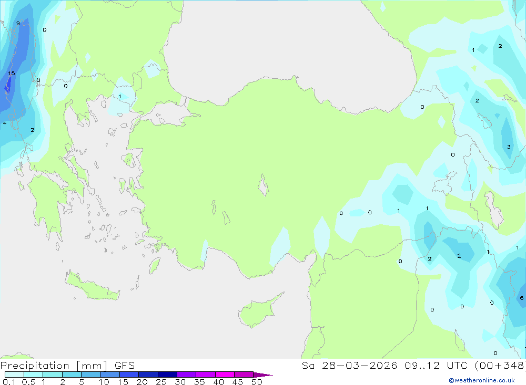
Task: Pick the 10–15 mm legend color swatch
Action: coord(110,374)
